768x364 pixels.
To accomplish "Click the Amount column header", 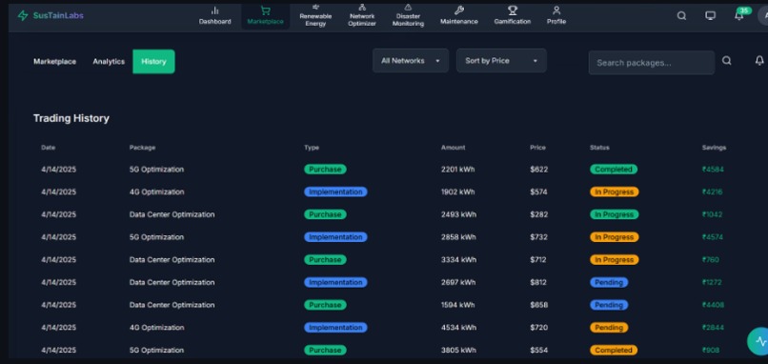I will click(453, 148).
